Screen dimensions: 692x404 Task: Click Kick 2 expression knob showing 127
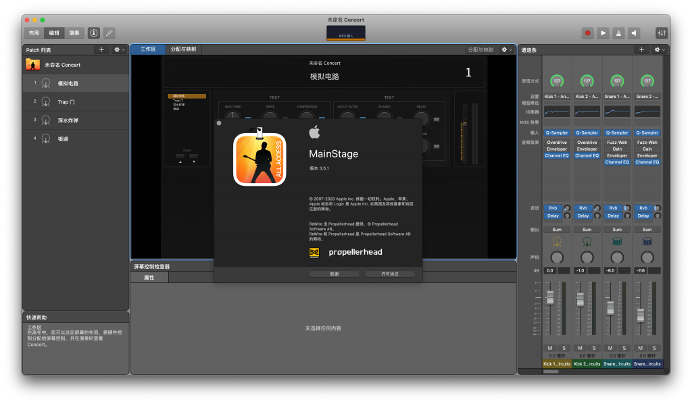tap(587, 80)
